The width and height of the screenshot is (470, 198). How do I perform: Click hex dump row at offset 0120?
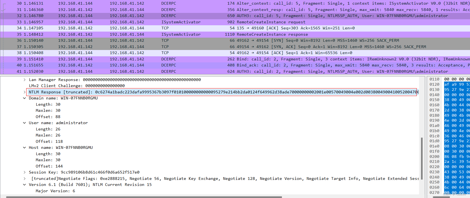point(449,84)
